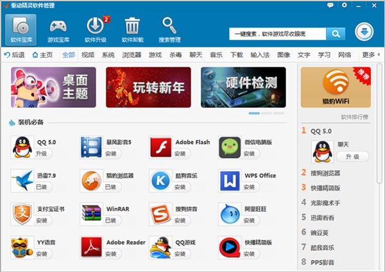Click the ranking QQ penguin icon
Image resolution: width=385 pixels, height=272 pixels.
click(322, 151)
